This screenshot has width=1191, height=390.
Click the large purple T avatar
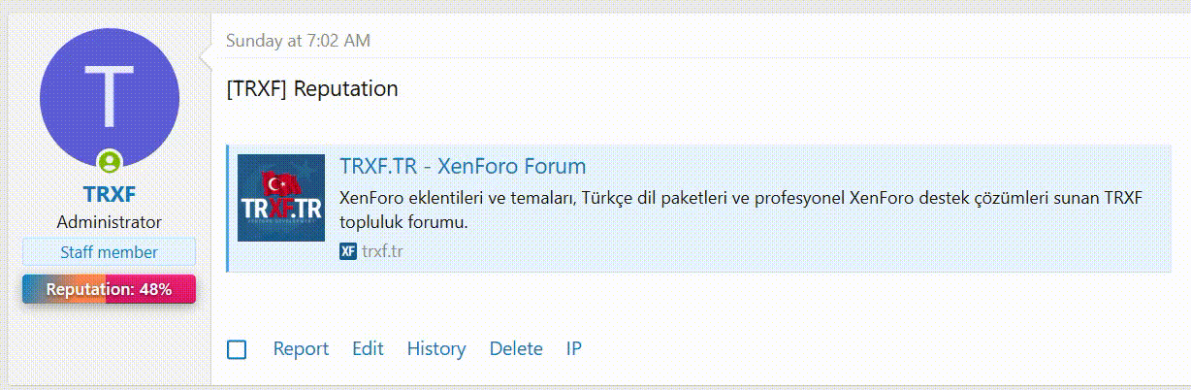tap(109, 97)
